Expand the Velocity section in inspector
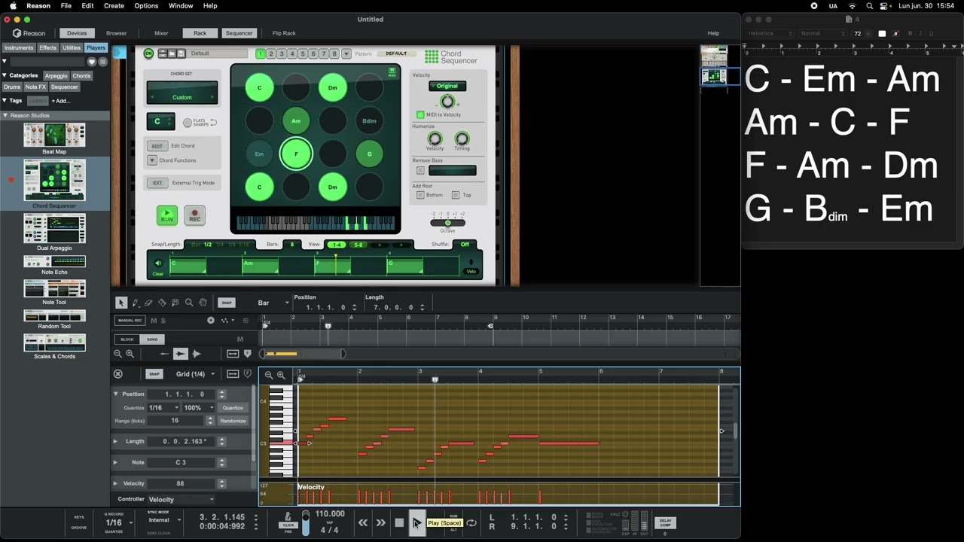This screenshot has width=964, height=542. point(116,483)
